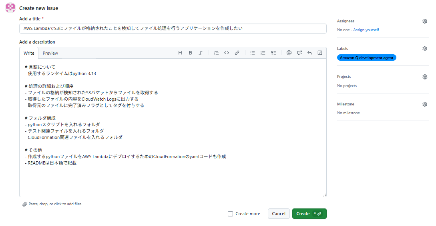
Task: Cancel the new issue
Action: coord(279,214)
